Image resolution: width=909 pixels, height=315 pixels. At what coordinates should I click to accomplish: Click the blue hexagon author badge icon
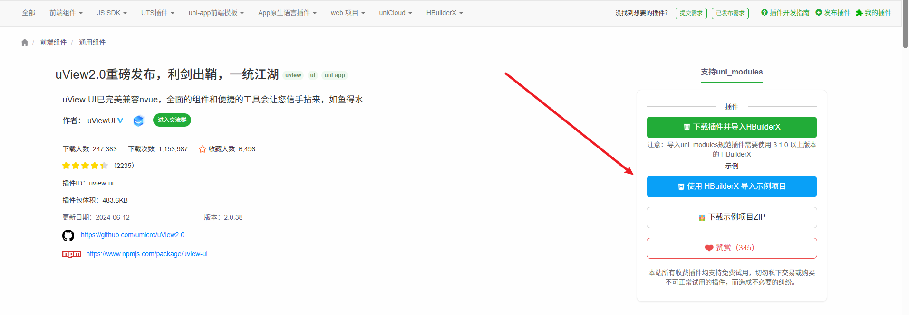point(138,120)
